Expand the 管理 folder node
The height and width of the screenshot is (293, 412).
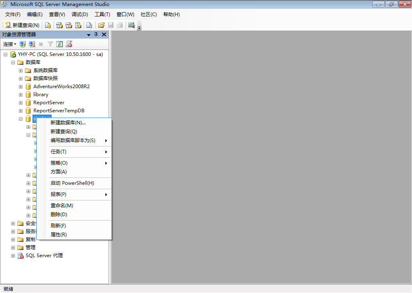click(13, 248)
